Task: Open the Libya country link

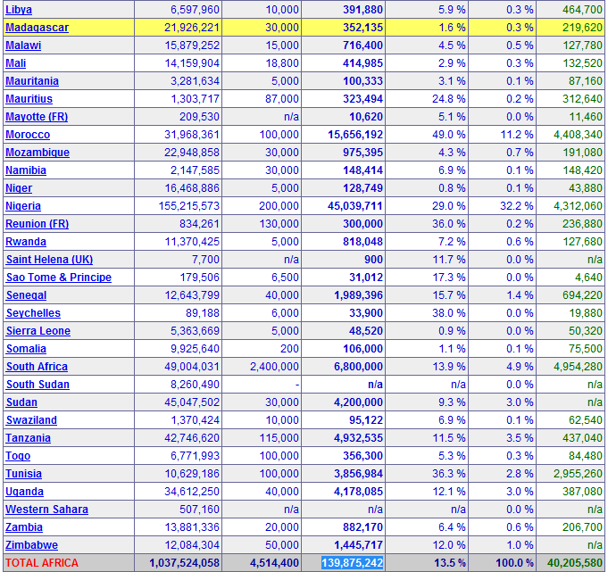Action: coord(19,10)
